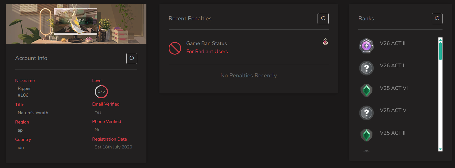Click the player card banner image
The width and height of the screenshot is (455, 168).
pos(76,24)
